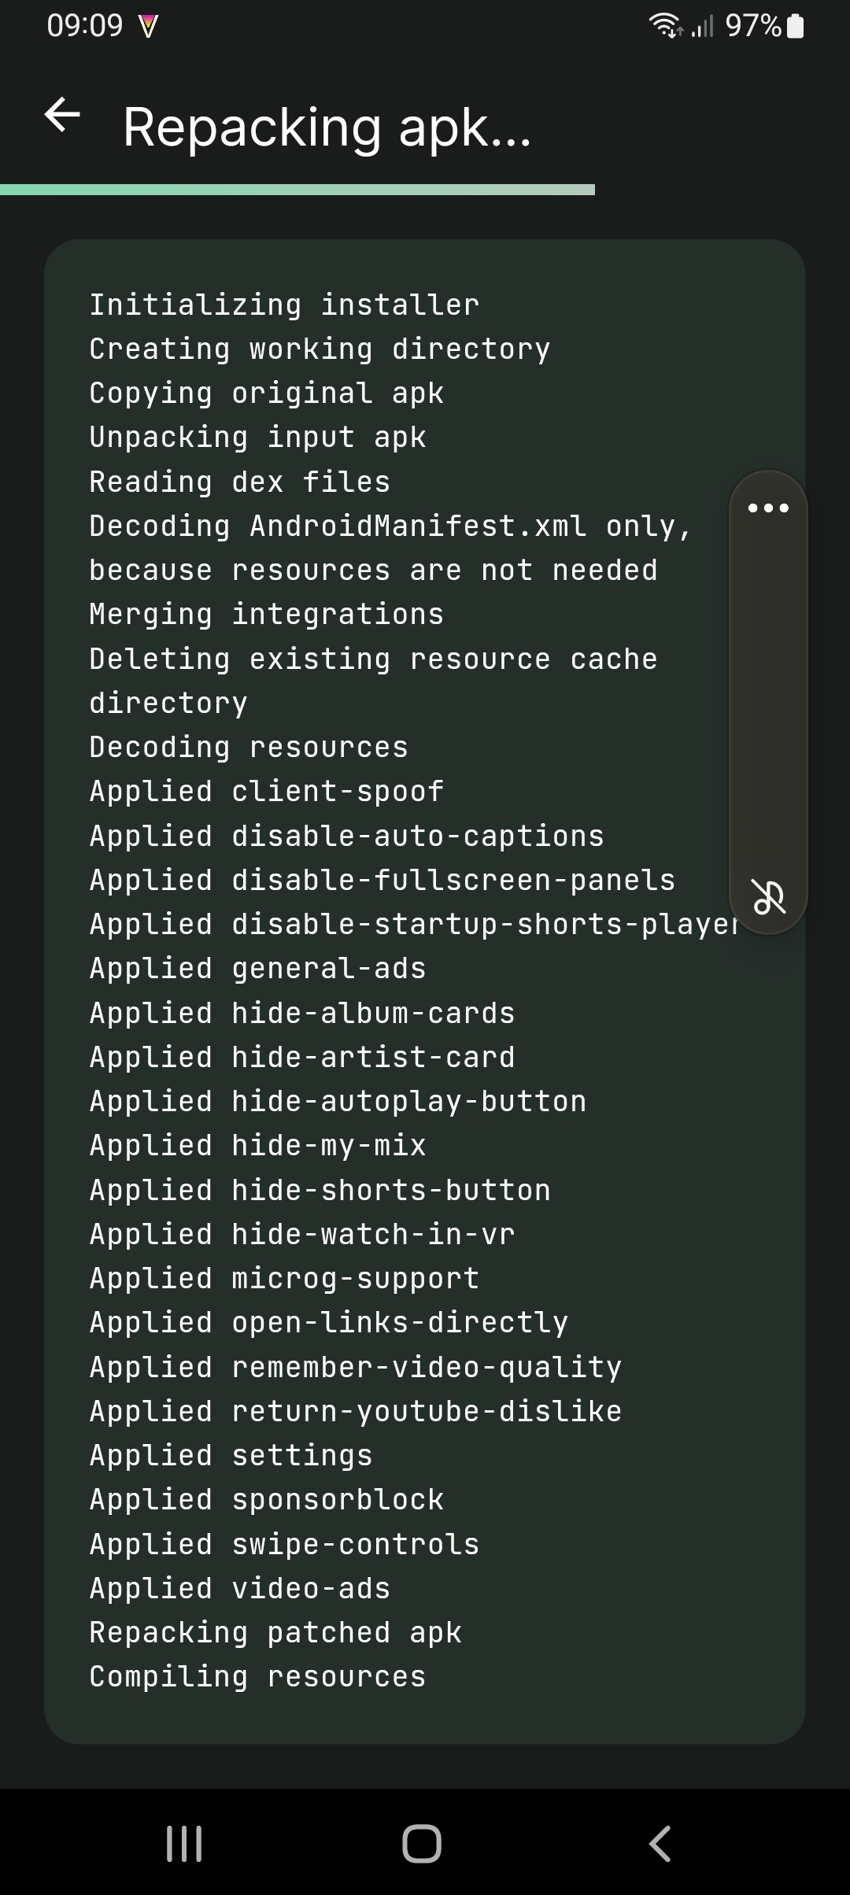Tap the ReVanced notification icon in status bar

[x=146, y=26]
